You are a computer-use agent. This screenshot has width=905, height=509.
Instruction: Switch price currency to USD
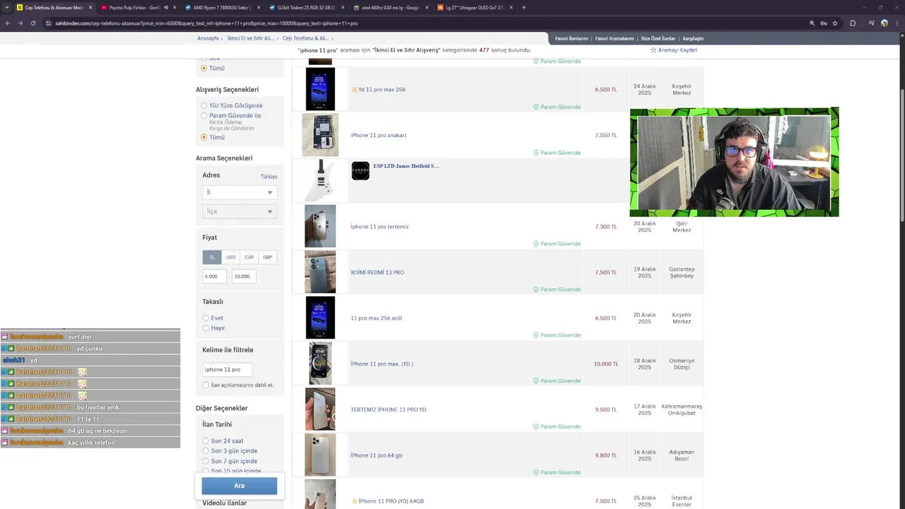230,257
